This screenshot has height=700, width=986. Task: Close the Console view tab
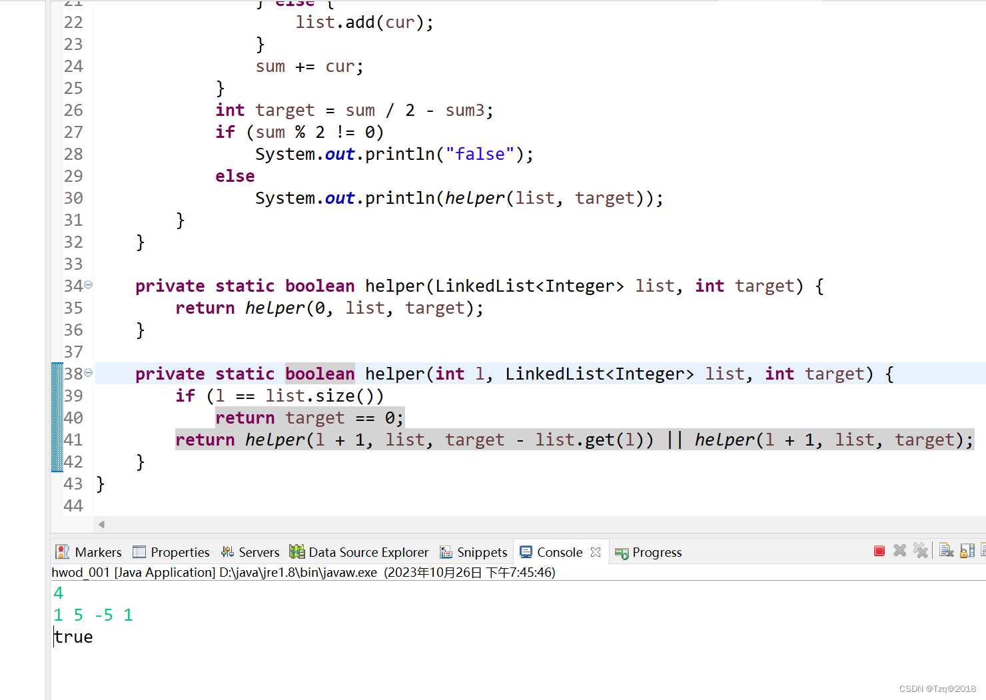click(596, 552)
